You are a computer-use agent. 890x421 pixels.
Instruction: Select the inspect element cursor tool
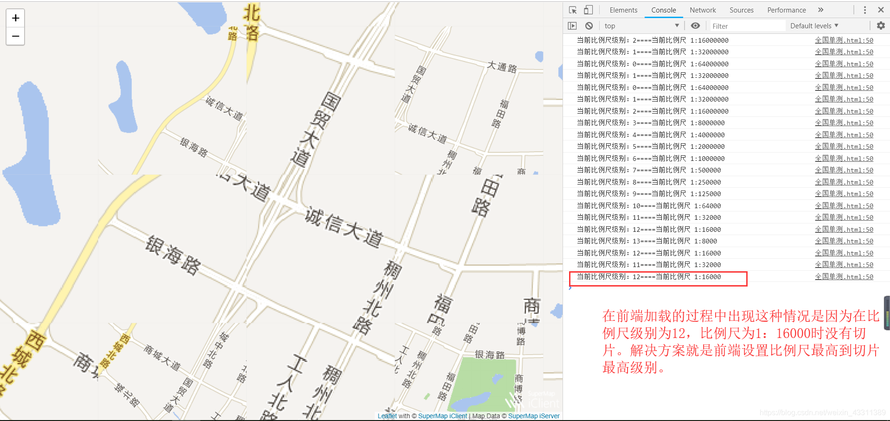coord(572,9)
